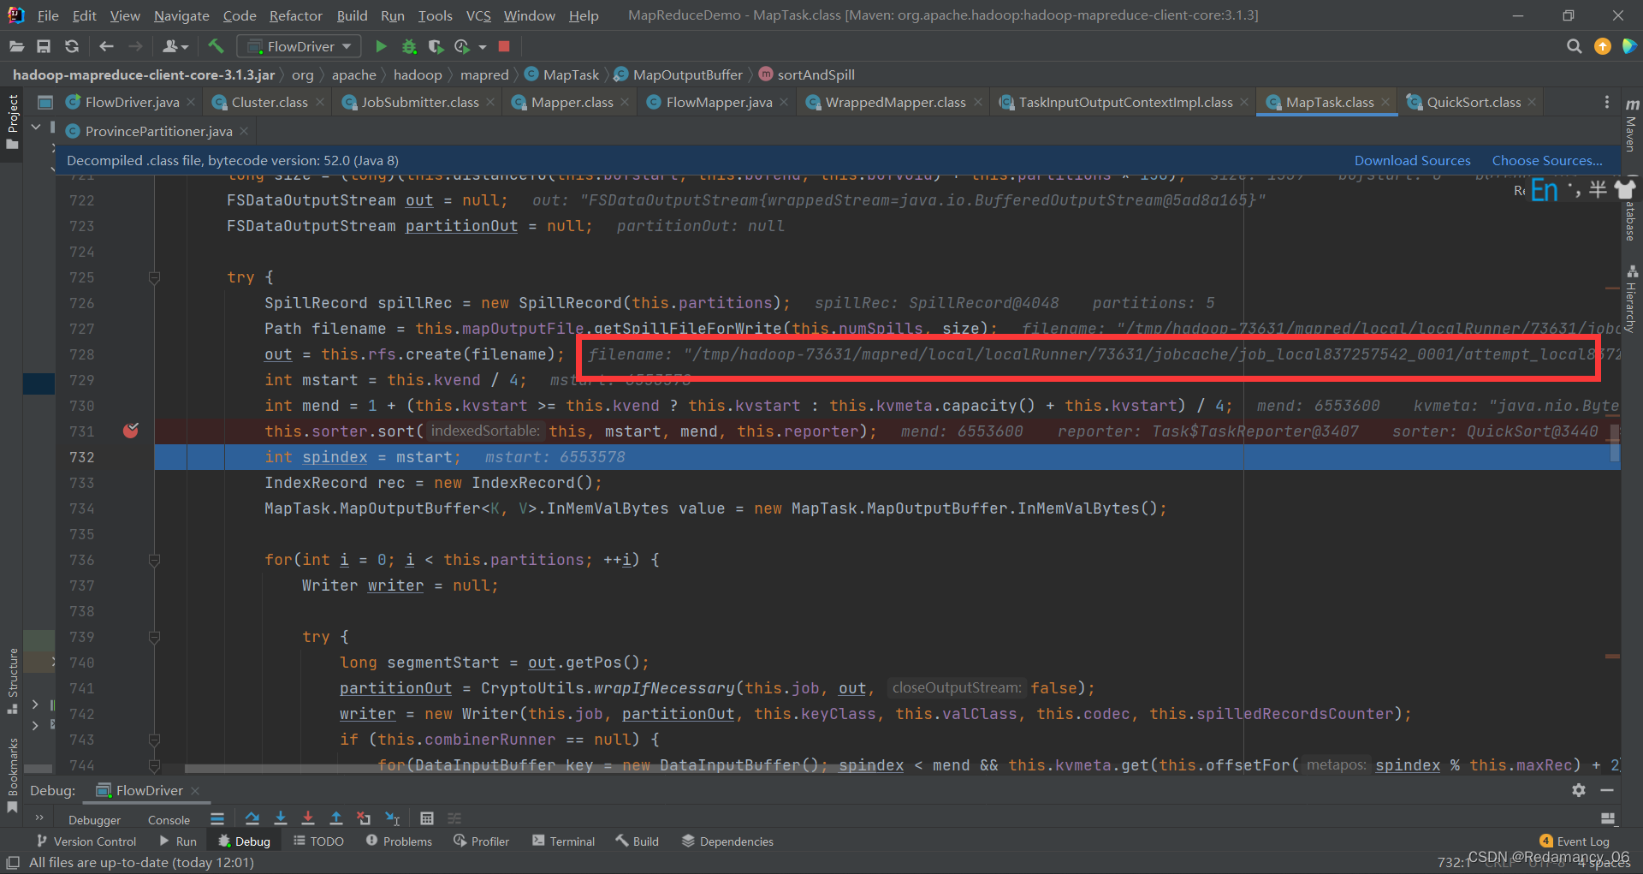Viewport: 1643px width, 874px height.
Task: Navigate forward with the right arrow
Action: 135,46
